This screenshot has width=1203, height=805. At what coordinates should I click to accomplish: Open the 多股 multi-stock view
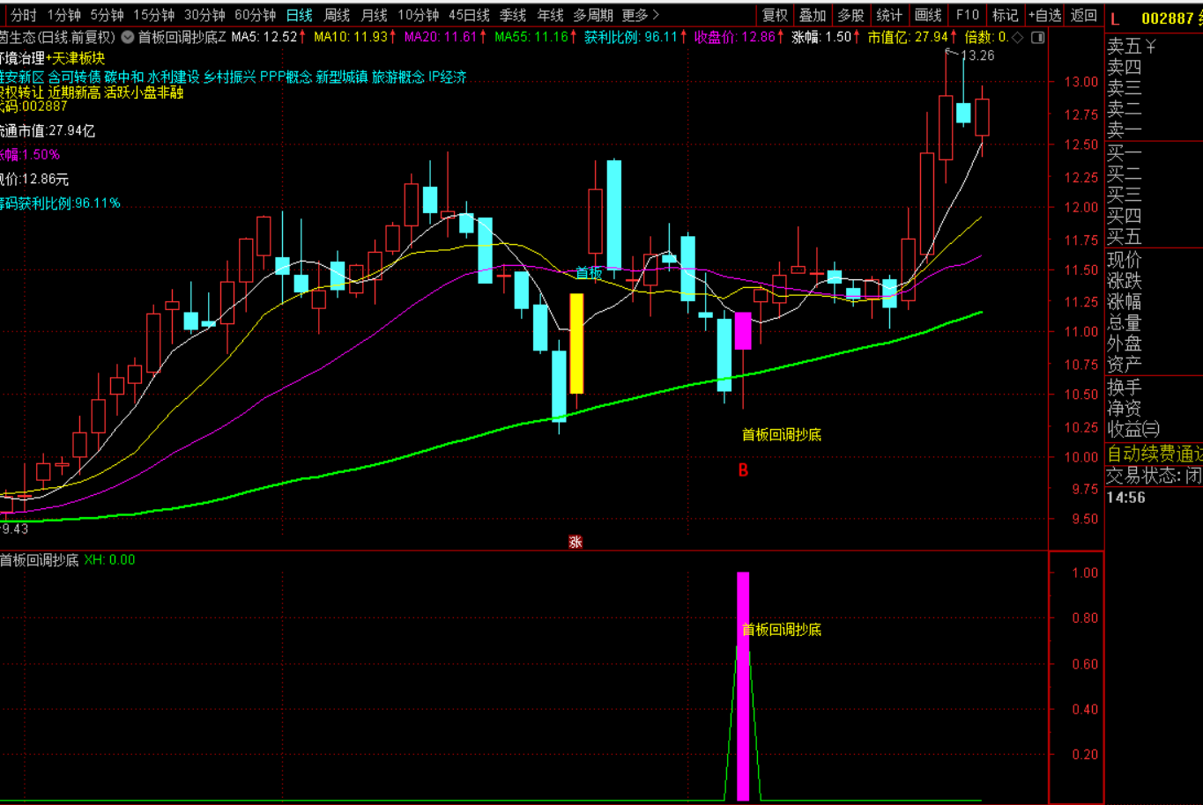pyautogui.click(x=850, y=15)
